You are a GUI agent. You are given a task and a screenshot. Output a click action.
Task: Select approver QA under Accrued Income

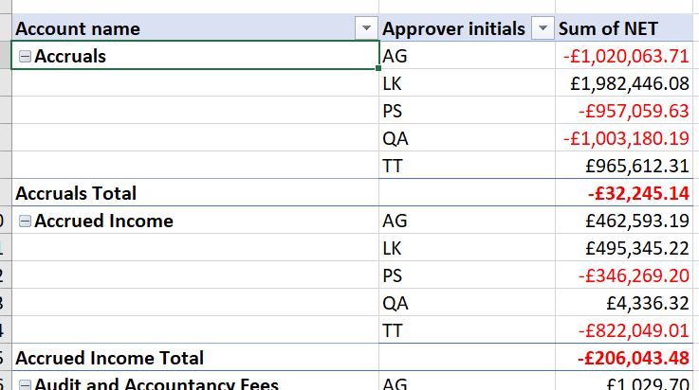[x=395, y=303]
